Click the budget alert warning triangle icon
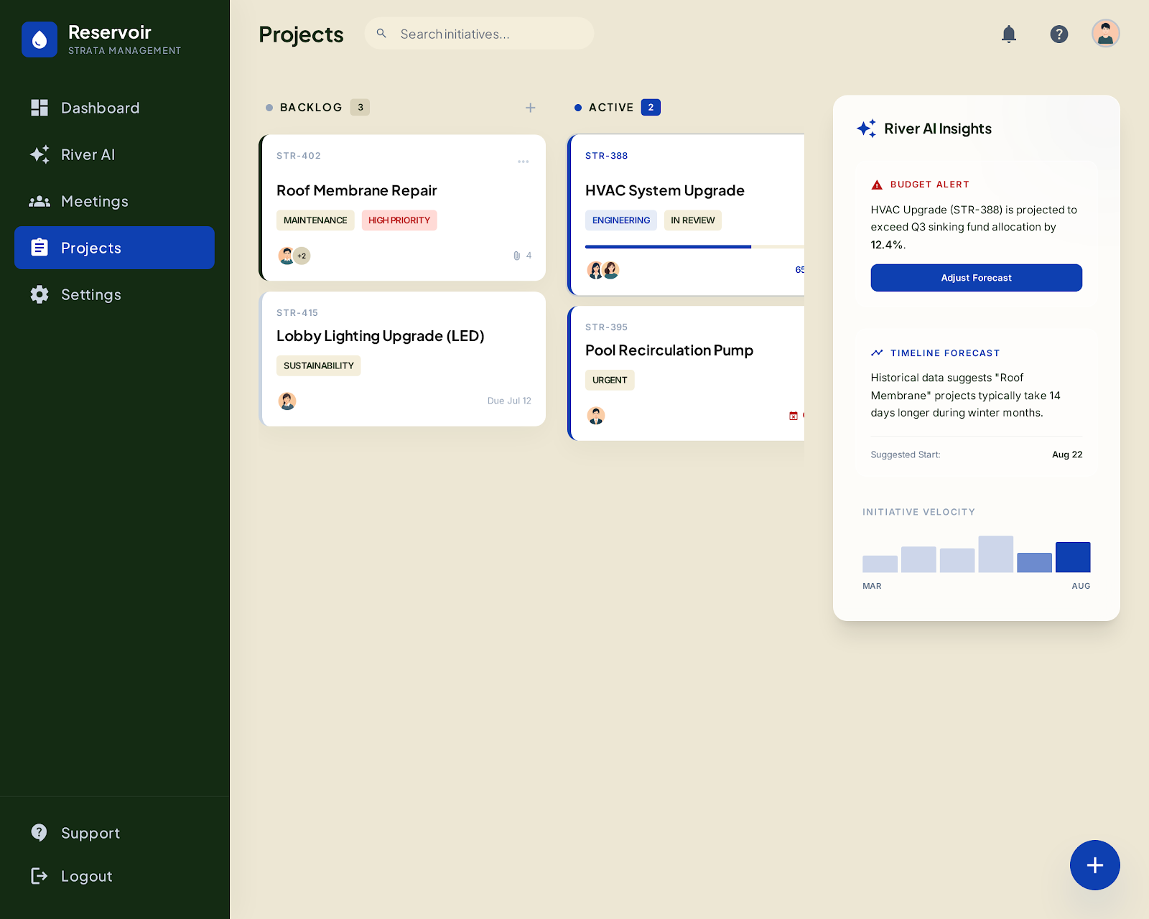 (875, 184)
